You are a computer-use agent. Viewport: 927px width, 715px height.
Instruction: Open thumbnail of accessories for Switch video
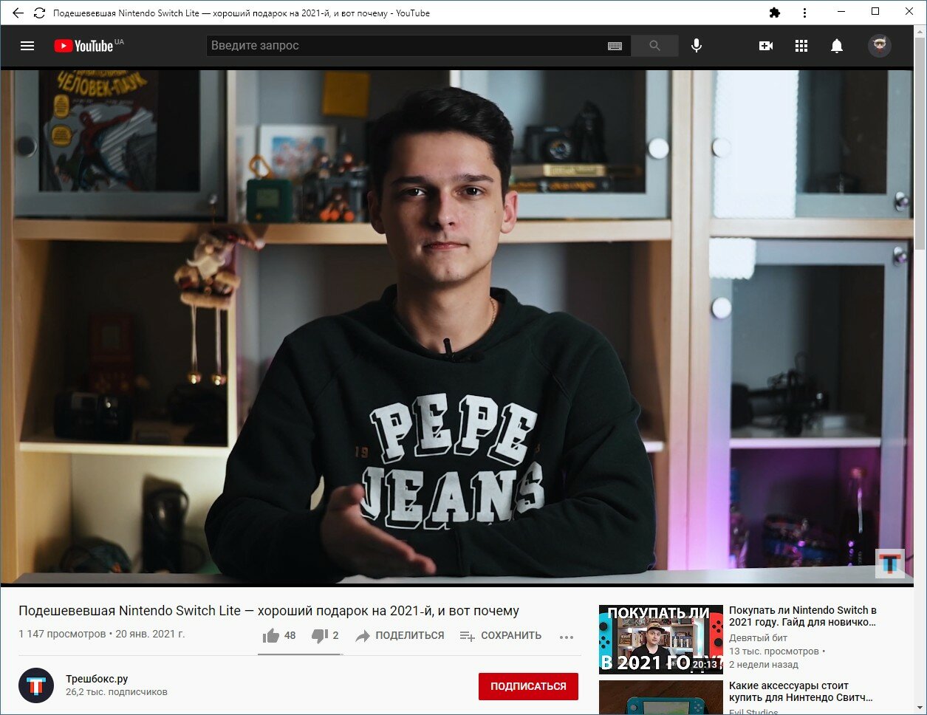point(660,697)
